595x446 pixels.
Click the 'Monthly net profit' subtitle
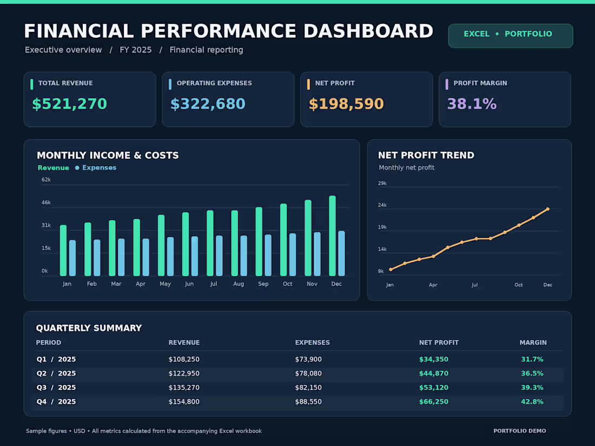click(406, 168)
